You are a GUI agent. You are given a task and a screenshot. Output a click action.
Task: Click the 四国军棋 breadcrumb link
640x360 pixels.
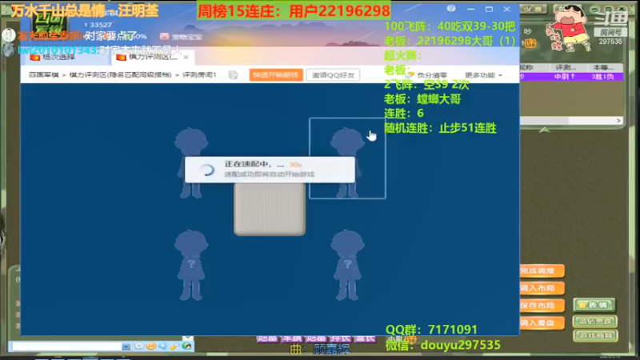coord(44,75)
